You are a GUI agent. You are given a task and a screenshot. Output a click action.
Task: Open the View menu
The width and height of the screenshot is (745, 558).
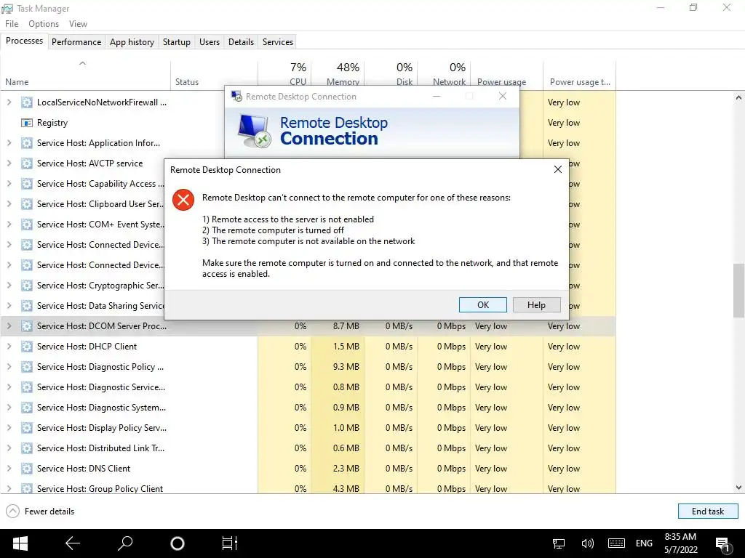(x=78, y=24)
